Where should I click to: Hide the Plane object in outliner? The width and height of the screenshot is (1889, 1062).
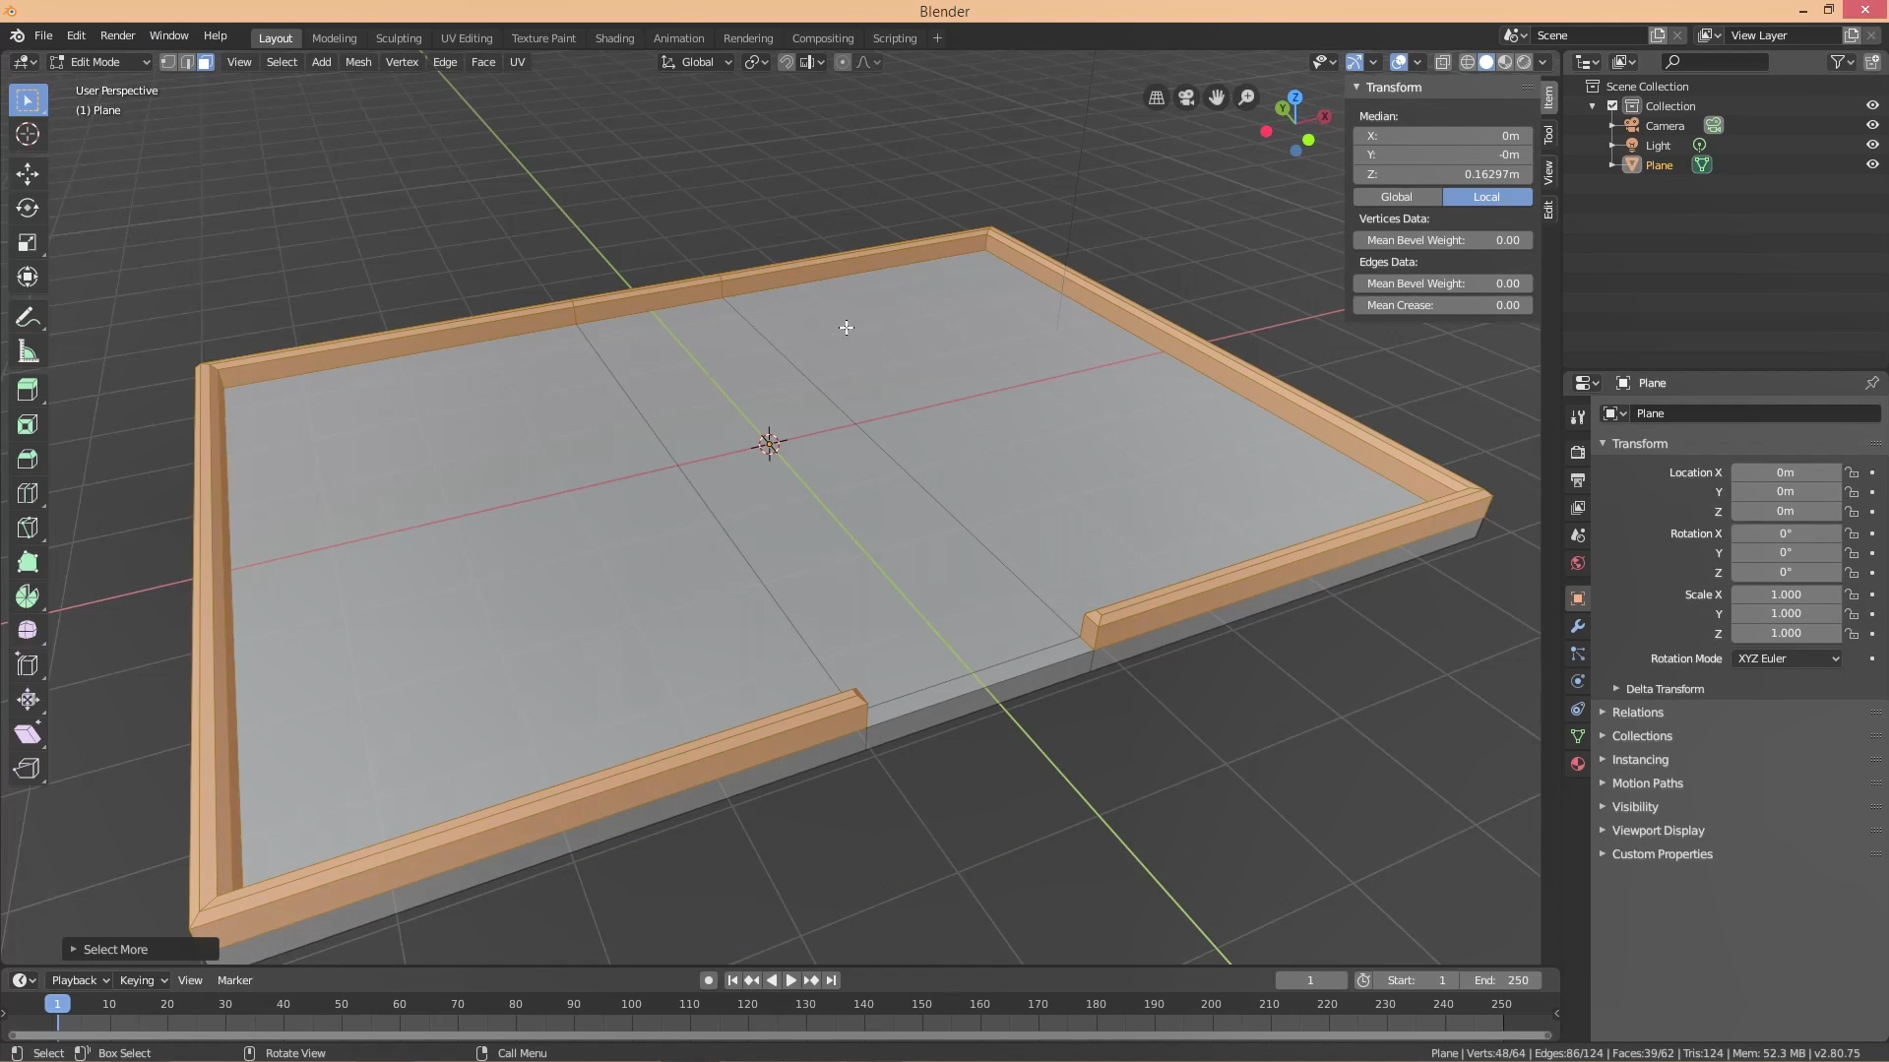point(1872,165)
